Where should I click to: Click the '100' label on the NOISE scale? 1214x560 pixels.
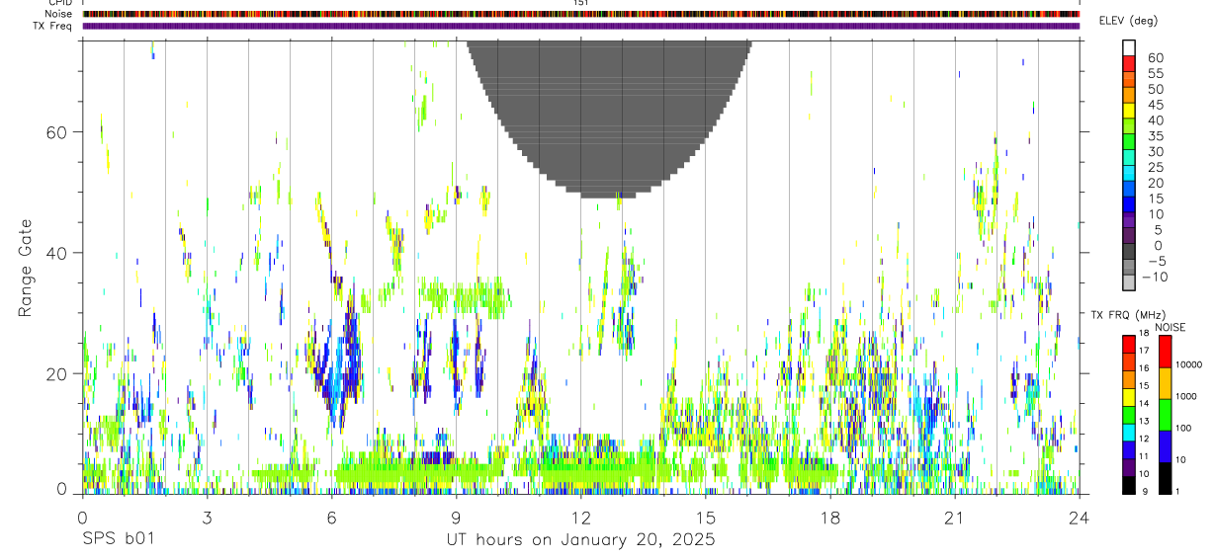tap(1183, 428)
